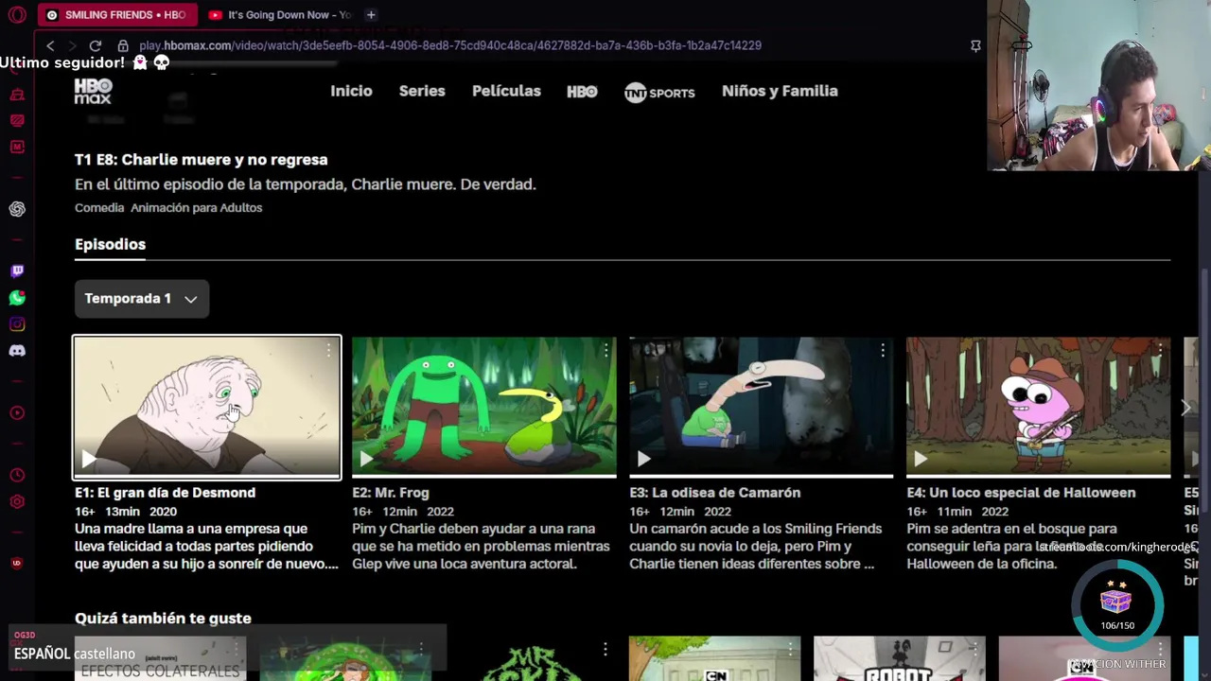The height and width of the screenshot is (681, 1211).
Task: Select the Mr. Frog episode thumbnail
Action: [x=484, y=408]
